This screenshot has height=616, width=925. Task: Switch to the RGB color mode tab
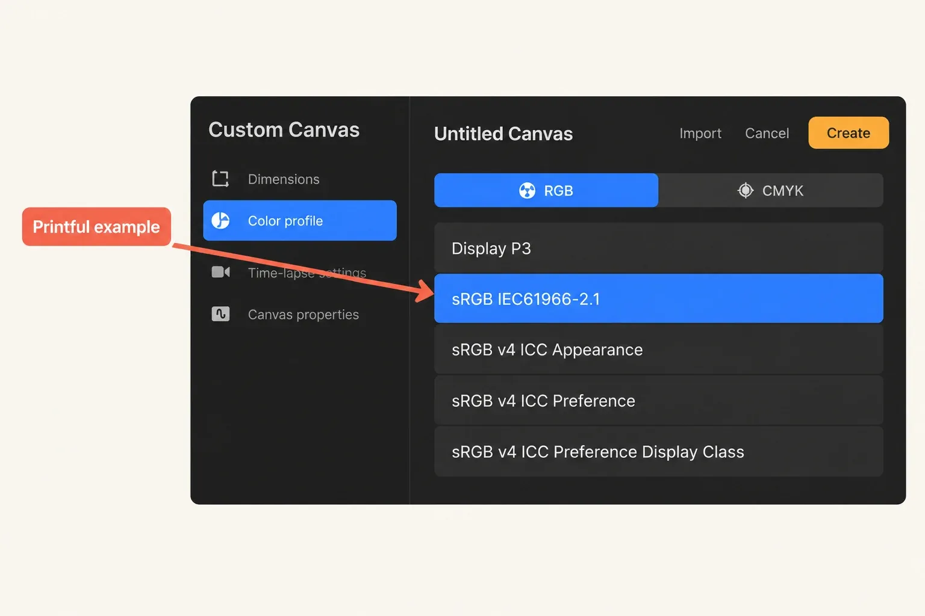click(x=546, y=190)
